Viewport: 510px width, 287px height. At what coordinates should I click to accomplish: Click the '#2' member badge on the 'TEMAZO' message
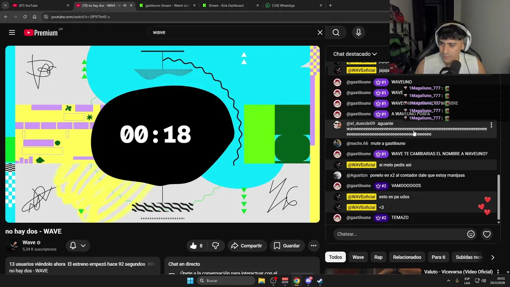coord(381,218)
